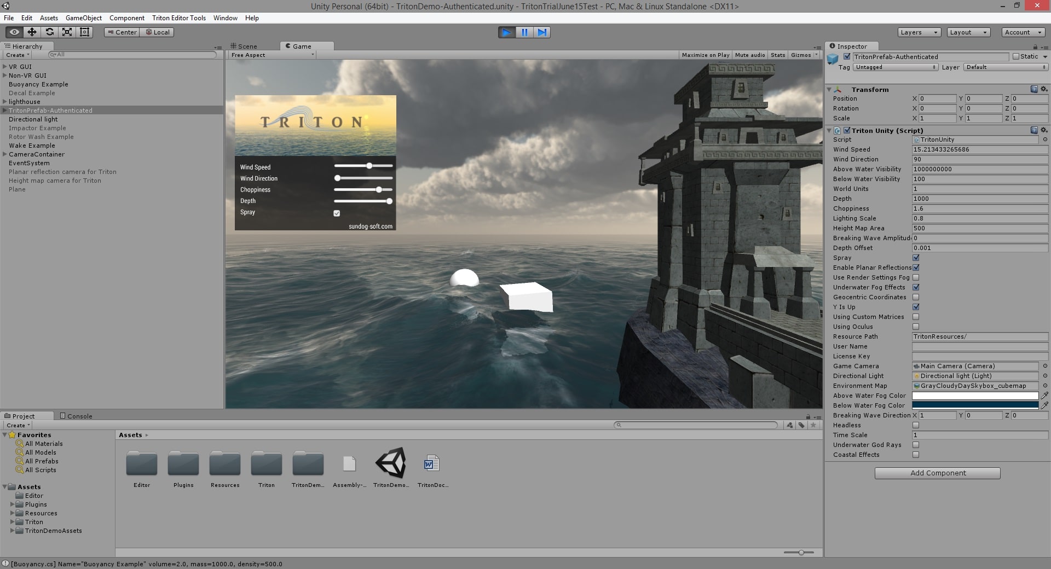Open Transform component gear settings
The image size is (1051, 569).
(x=1043, y=89)
